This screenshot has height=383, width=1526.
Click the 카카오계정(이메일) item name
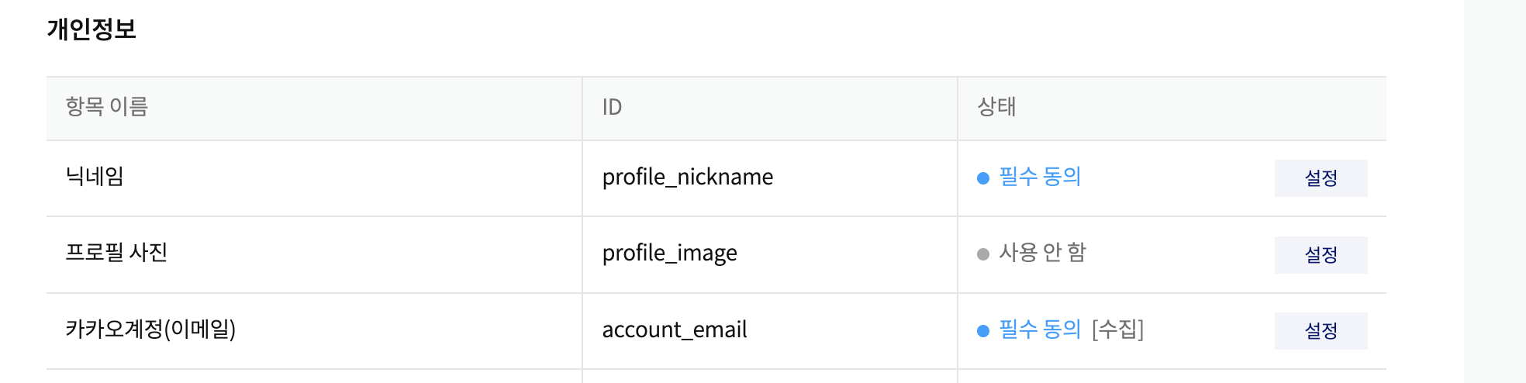click(150, 330)
